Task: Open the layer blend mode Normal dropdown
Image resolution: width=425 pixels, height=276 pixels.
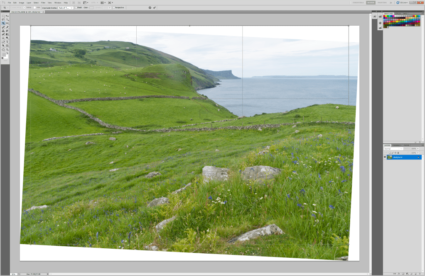Action: coord(393,149)
